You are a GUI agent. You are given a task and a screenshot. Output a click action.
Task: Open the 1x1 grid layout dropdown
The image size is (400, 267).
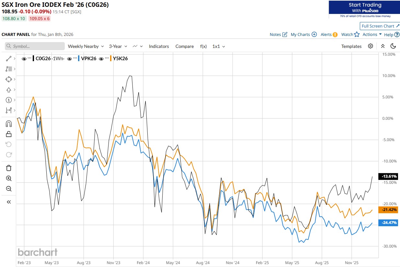click(219, 46)
